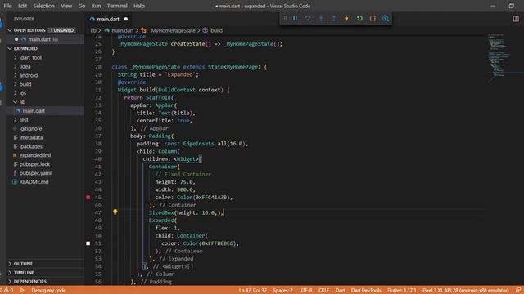Open the Run menu
The height and width of the screenshot is (294, 524).
[96, 6]
